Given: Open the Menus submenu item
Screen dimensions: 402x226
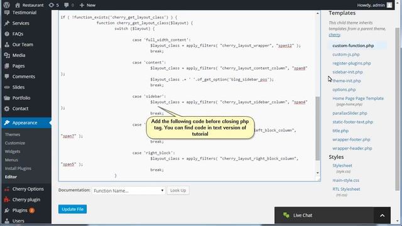Looking at the screenshot, I should pyautogui.click(x=11, y=160).
